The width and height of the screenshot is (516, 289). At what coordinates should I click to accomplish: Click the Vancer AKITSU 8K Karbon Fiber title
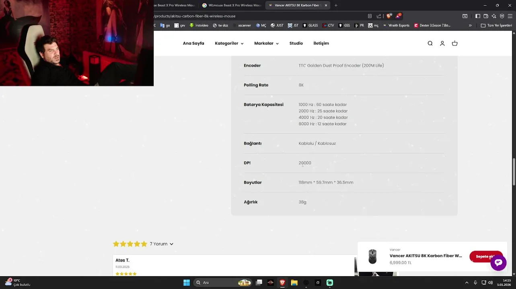click(x=426, y=256)
